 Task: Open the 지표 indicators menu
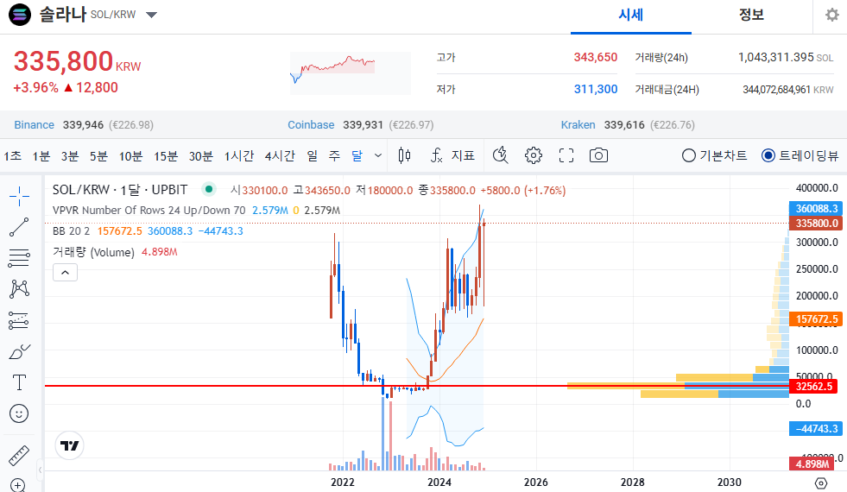click(452, 155)
